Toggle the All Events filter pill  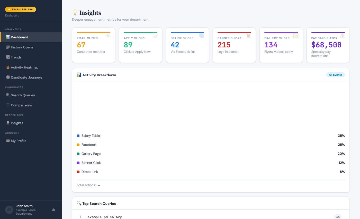pyautogui.click(x=335, y=75)
